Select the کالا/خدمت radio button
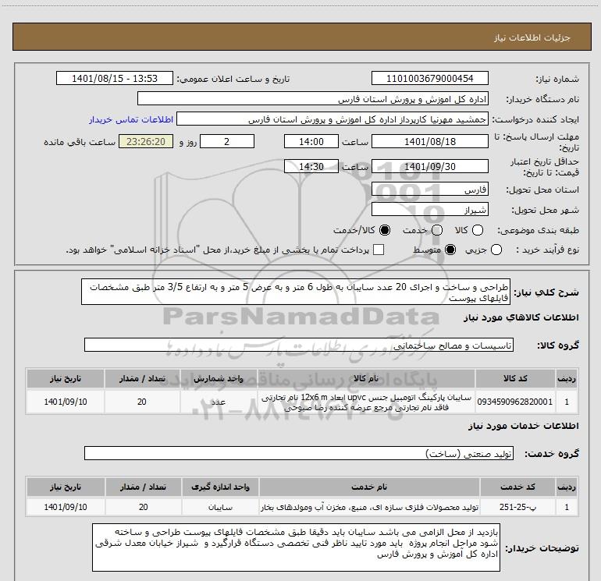Image resolution: width=601 pixels, height=581 pixels. point(385,230)
